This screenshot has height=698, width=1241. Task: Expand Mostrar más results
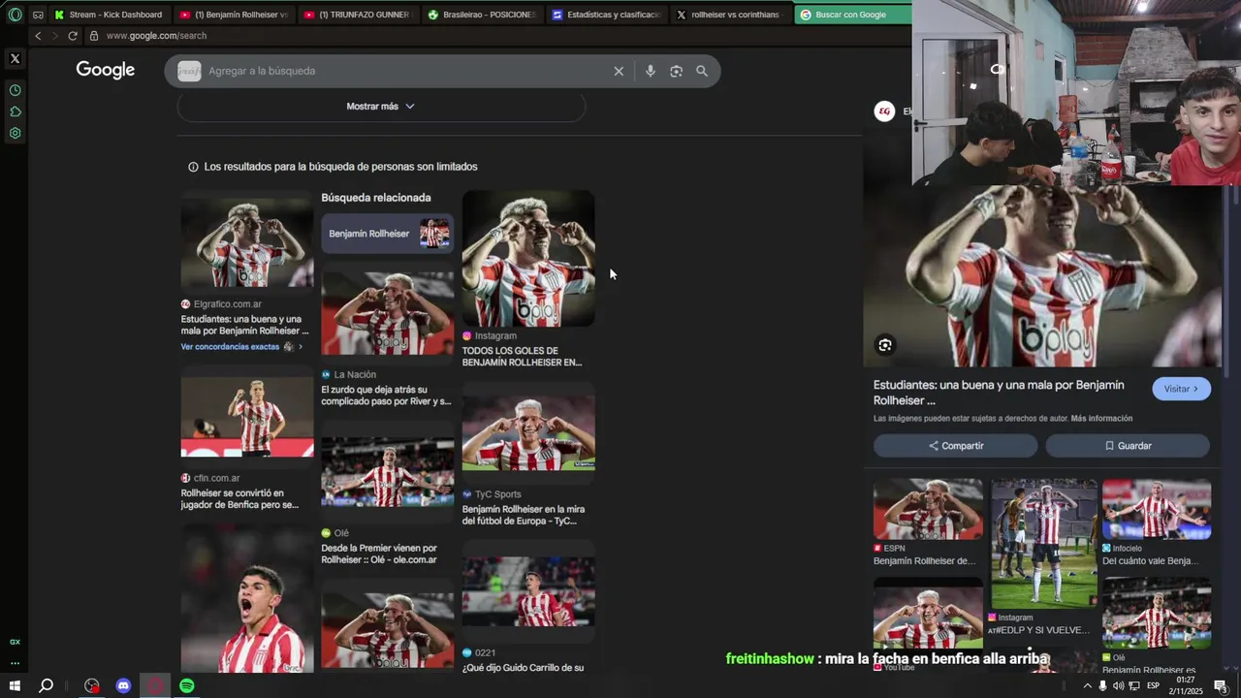381,107
